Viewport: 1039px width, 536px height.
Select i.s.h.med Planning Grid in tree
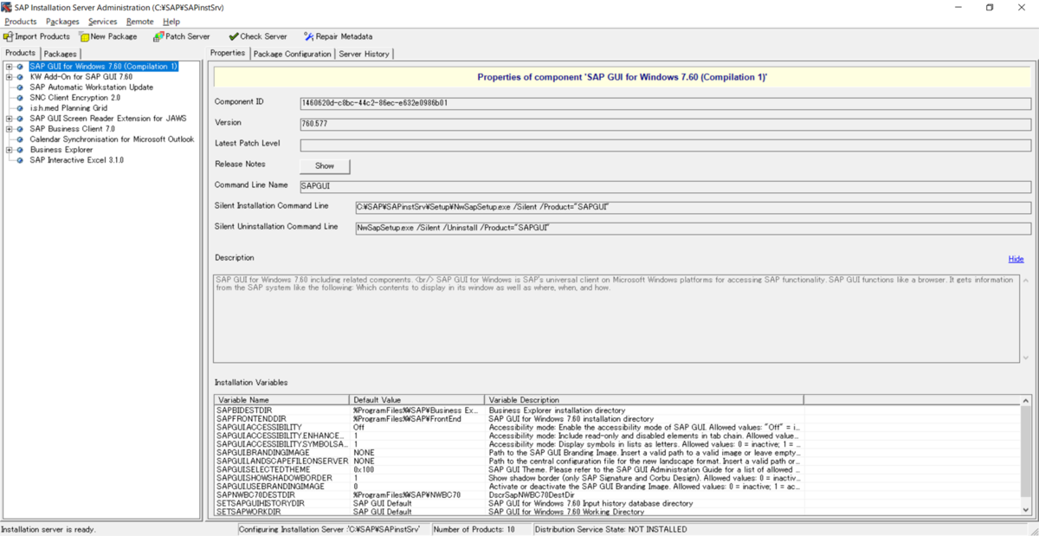point(68,108)
